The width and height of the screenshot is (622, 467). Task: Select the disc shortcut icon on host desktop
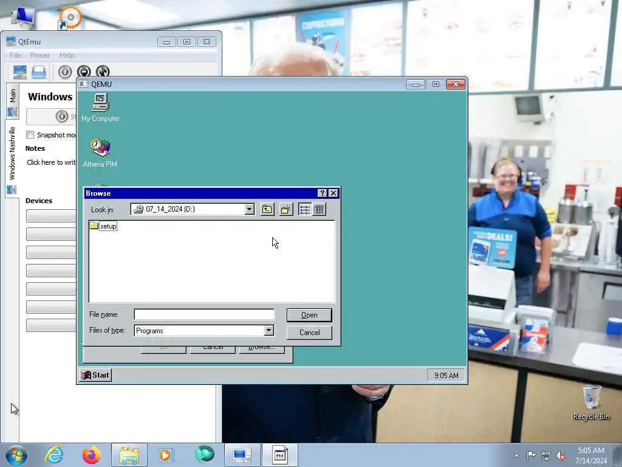70,18
